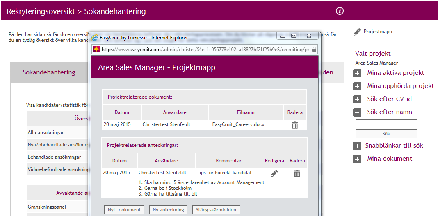Screen dimensions: 438x216
Task: Open the EasyCruit_Careers.docx file
Action: click(238, 124)
